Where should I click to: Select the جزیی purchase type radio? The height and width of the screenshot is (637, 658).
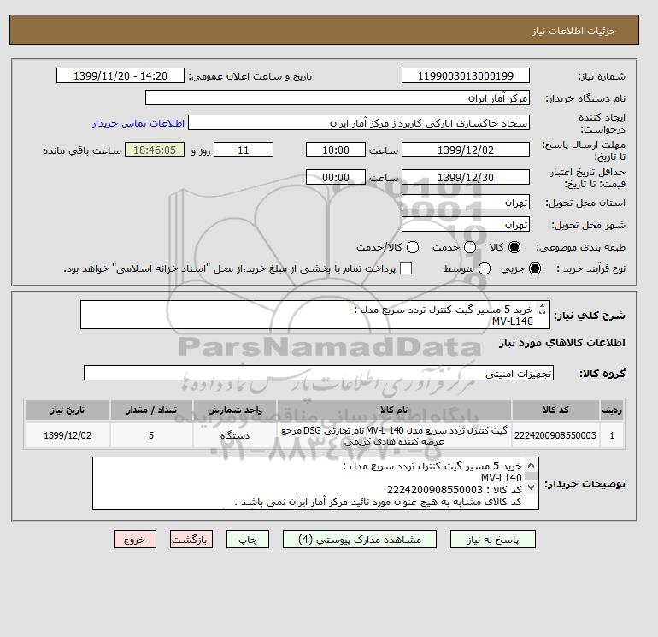pos(535,268)
